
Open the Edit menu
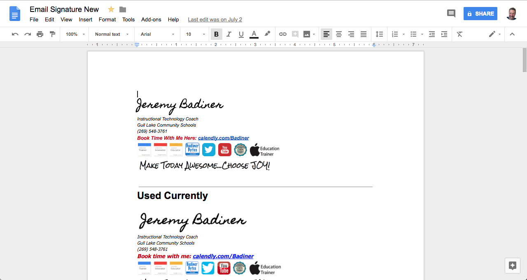point(49,19)
